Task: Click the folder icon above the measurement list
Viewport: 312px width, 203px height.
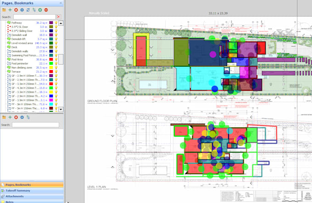Action: click(4, 10)
